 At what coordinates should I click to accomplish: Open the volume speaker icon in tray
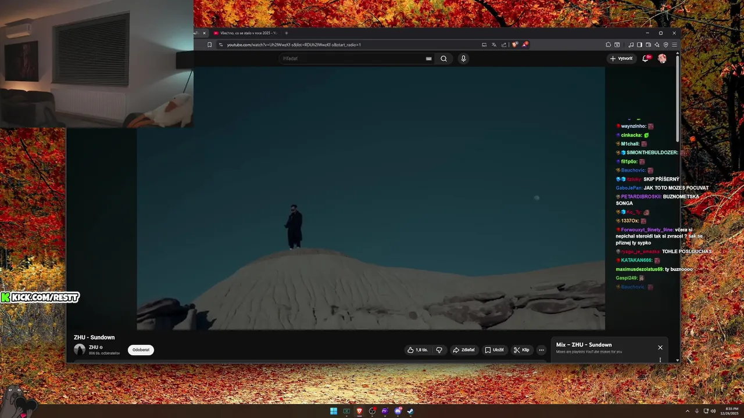pyautogui.click(x=713, y=411)
